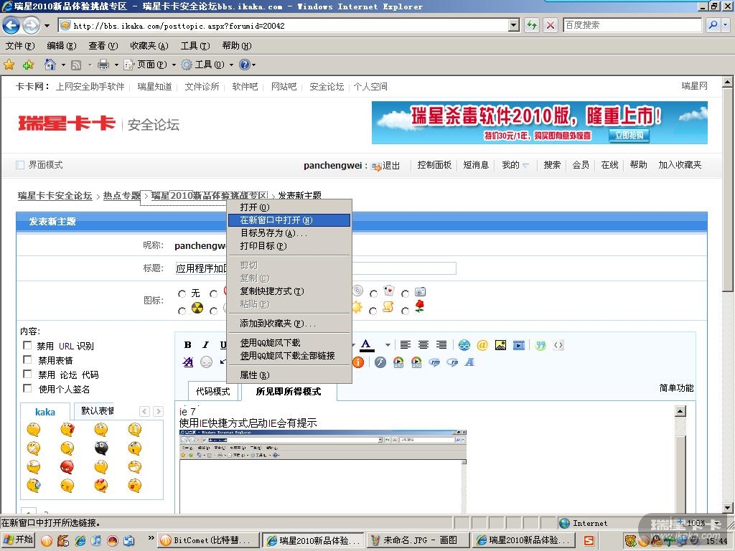The height and width of the screenshot is (551, 735).
Task: Open recent pages dropdown beside Forward
Action: 47,25
